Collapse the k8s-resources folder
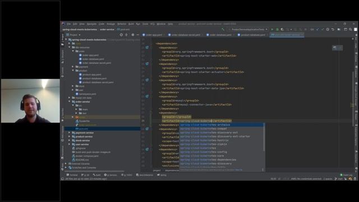This screenshot has width=359, height=202. 70,47
